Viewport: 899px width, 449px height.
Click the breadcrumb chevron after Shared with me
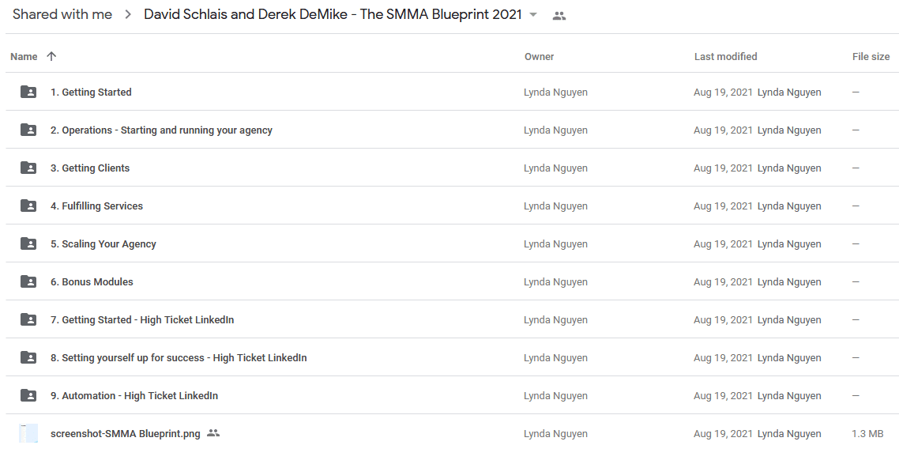[x=128, y=15]
